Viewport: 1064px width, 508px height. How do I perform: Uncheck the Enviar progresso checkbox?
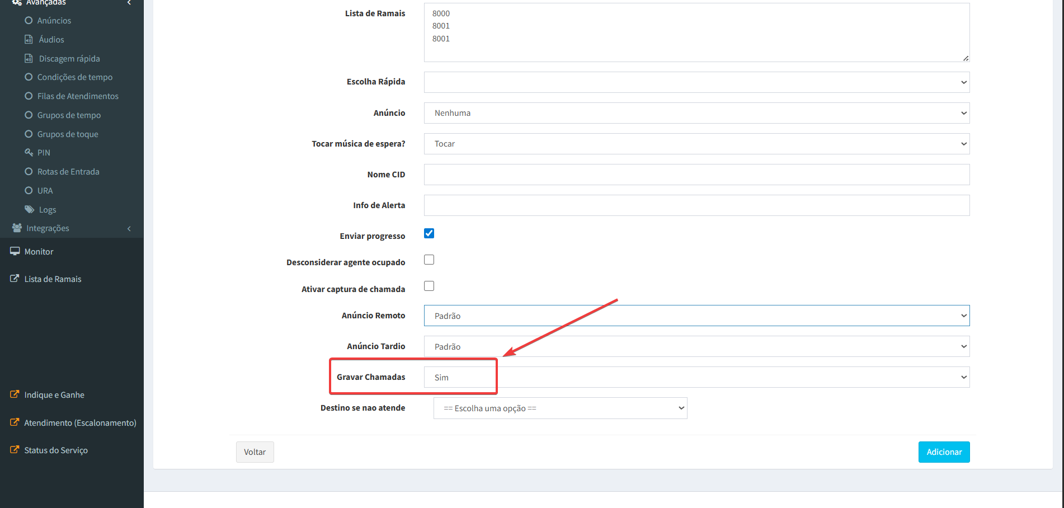click(x=429, y=233)
